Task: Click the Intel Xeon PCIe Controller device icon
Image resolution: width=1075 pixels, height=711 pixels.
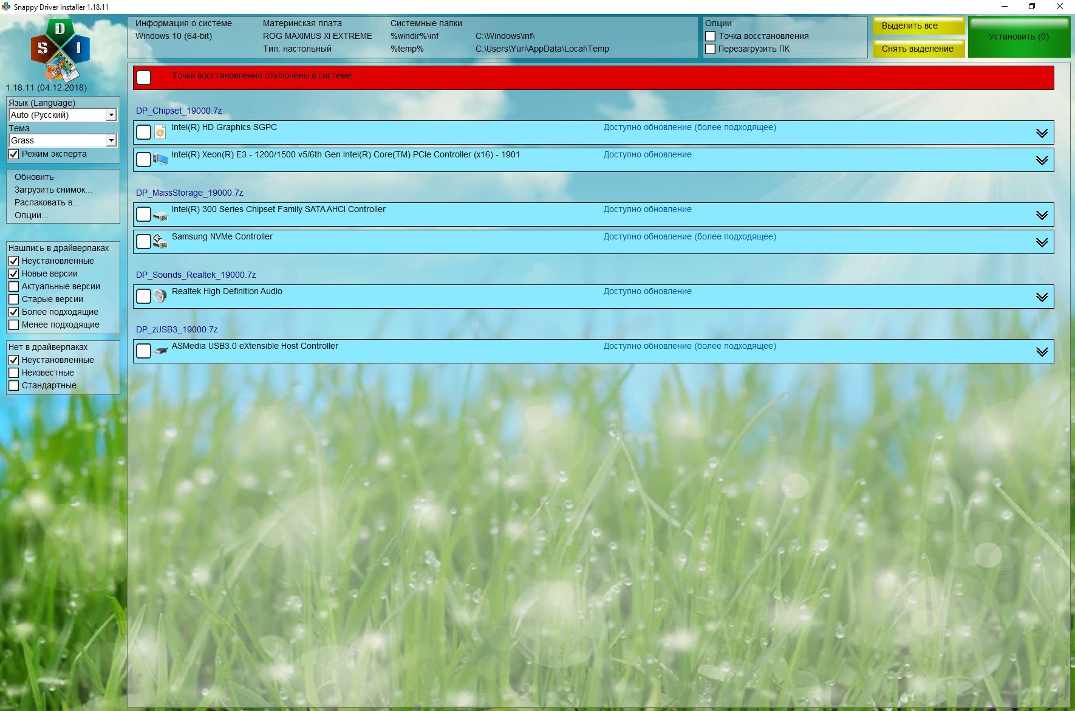Action: point(160,159)
